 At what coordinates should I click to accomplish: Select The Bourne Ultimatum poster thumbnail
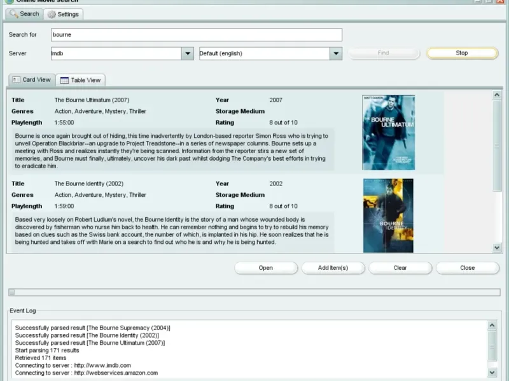coord(388,132)
